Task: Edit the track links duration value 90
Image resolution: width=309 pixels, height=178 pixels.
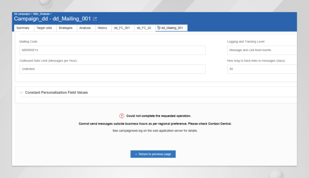Action: click(x=261, y=69)
